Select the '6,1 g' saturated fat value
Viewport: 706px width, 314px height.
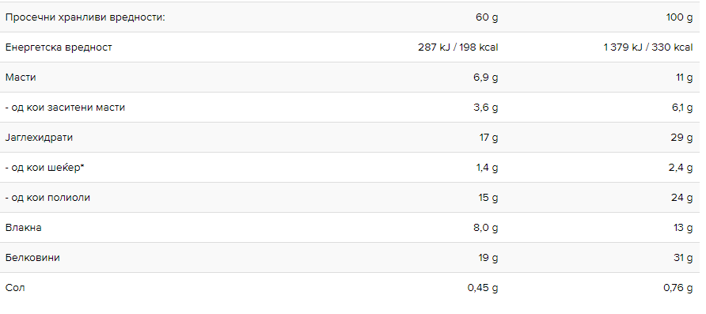681,108
